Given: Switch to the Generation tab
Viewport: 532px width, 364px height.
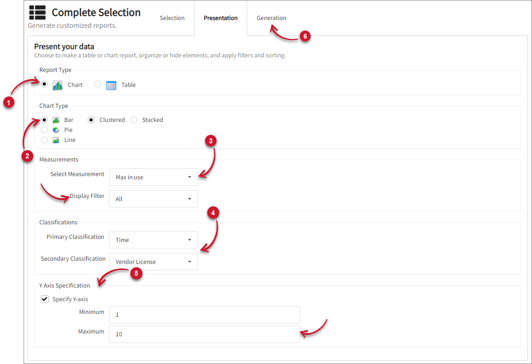Looking at the screenshot, I should pos(271,18).
